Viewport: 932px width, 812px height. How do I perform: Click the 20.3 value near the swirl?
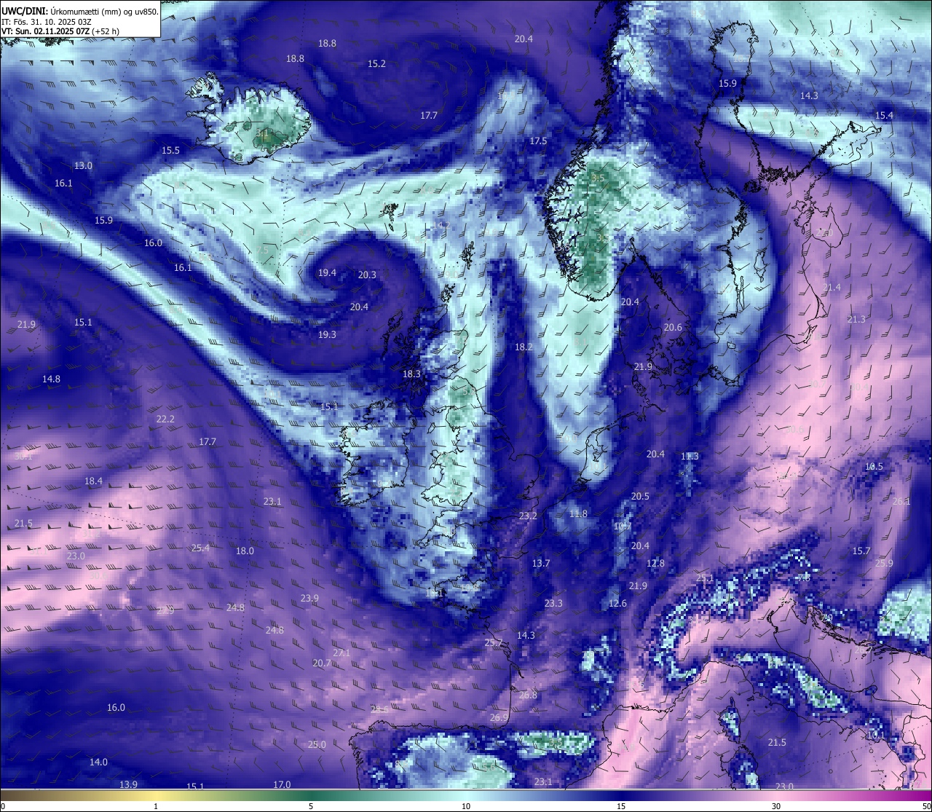367,275
